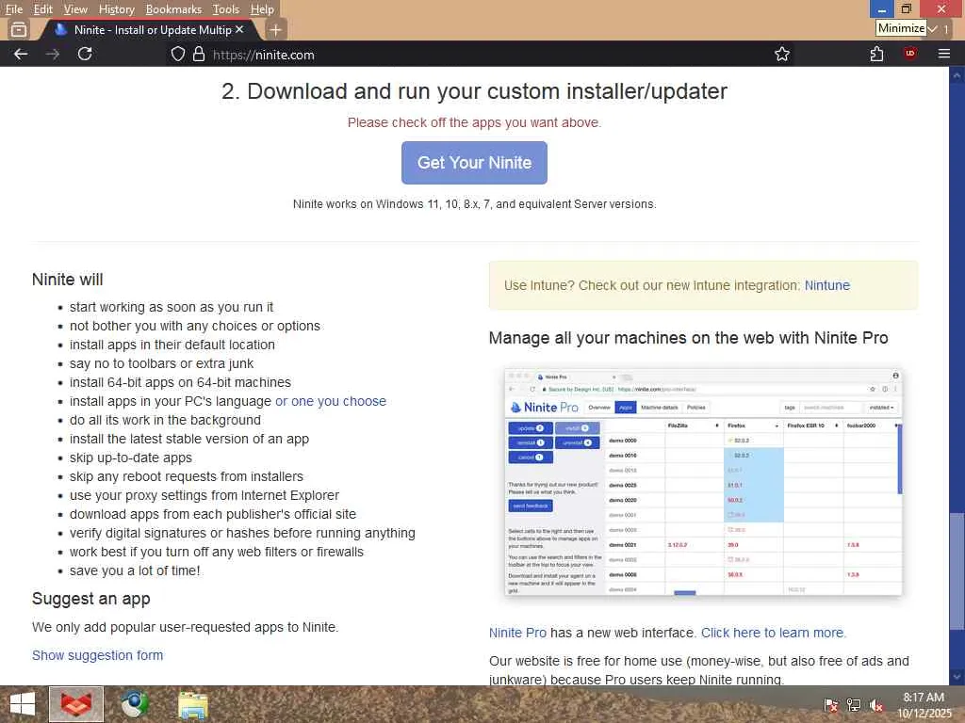Open File Explorer from taskbar

pos(193,704)
